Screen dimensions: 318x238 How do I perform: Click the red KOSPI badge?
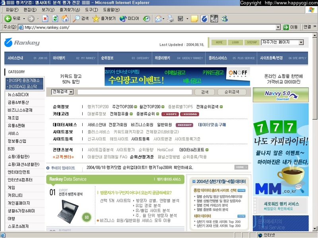pos(170,114)
